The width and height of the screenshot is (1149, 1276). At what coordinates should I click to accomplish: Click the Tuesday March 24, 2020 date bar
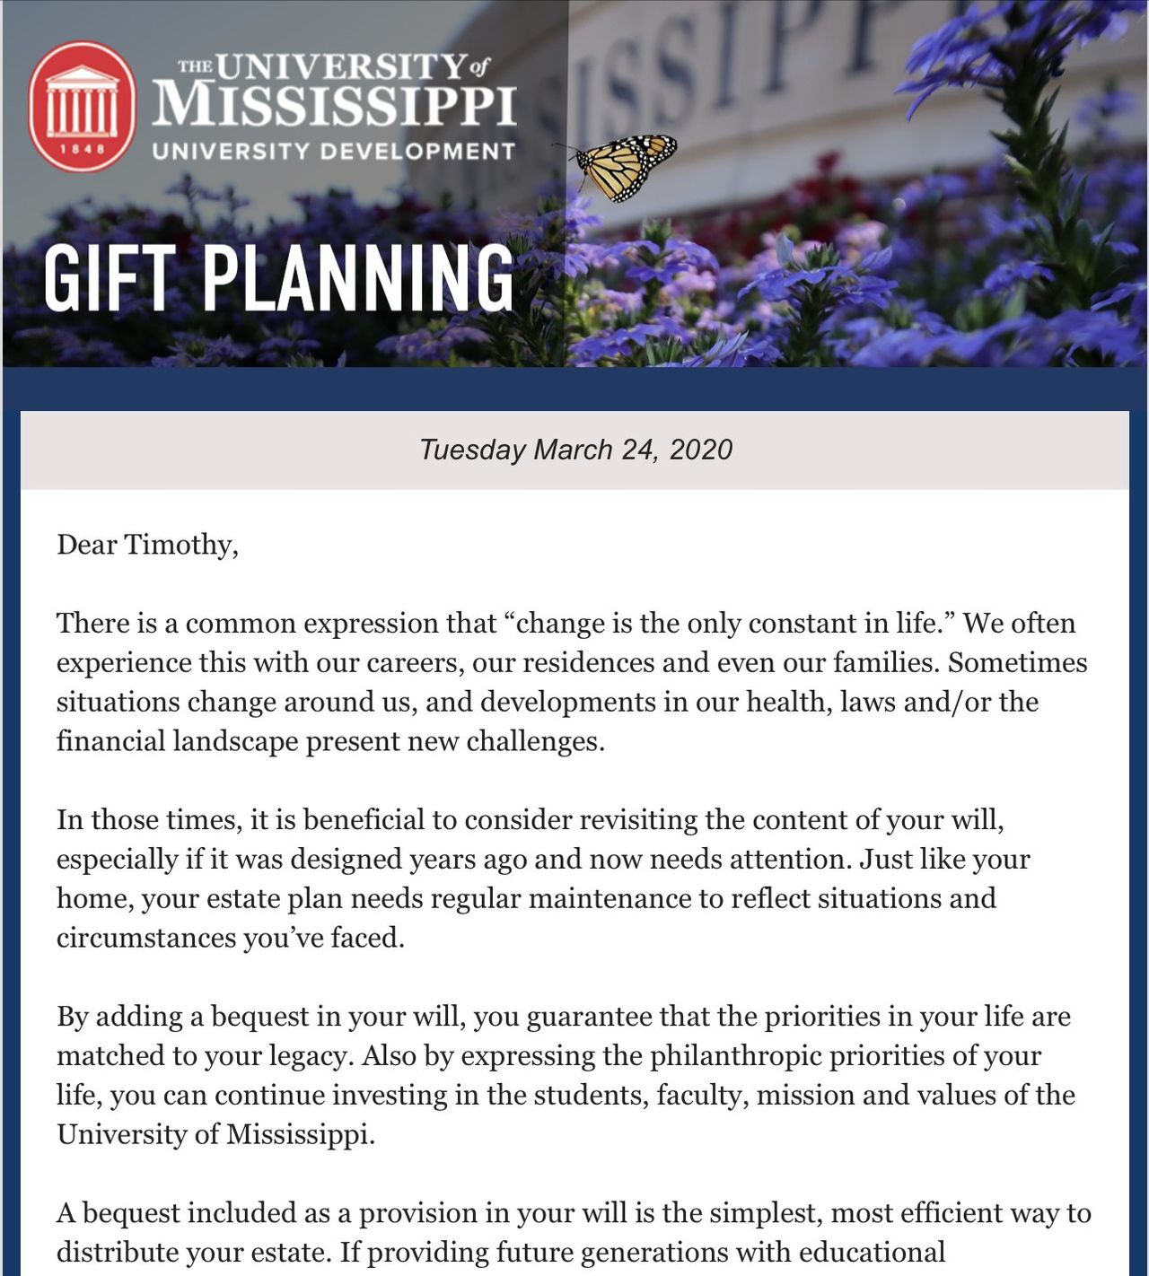click(574, 450)
